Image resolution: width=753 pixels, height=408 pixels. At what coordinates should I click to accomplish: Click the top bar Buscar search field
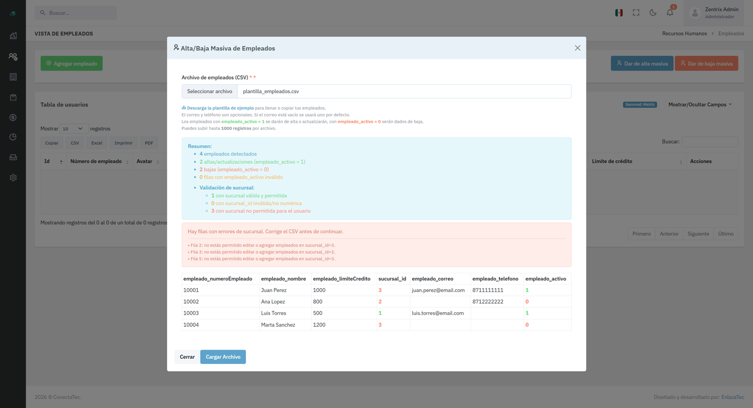[76, 13]
